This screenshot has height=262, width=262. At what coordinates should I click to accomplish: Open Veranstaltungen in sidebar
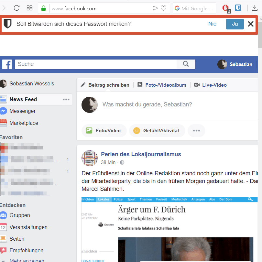tap(28, 227)
